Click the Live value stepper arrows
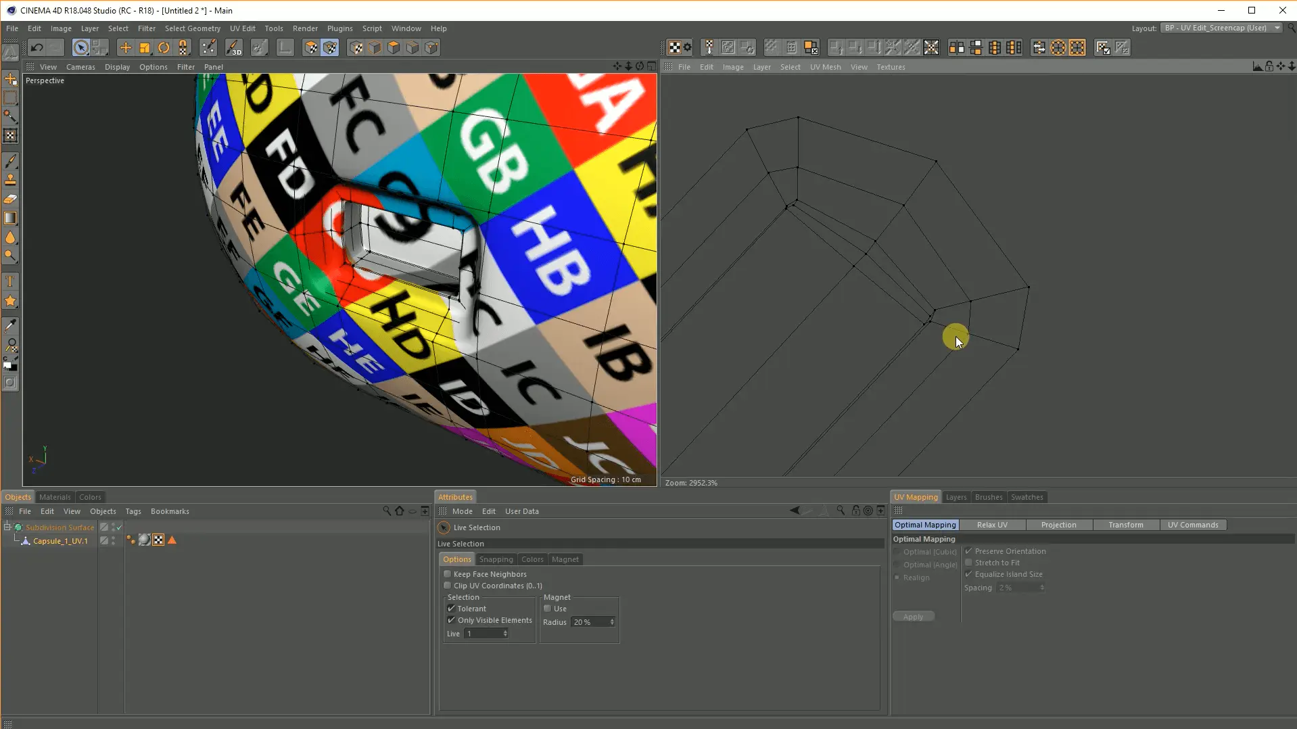 [505, 634]
